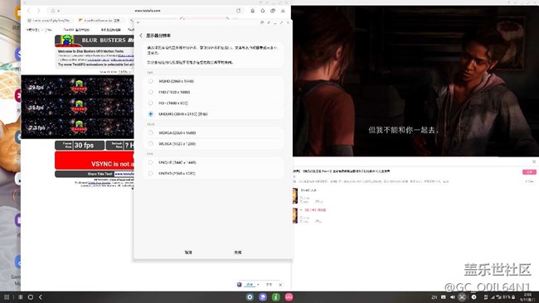Go back from the display resolution page
The image size is (539, 303).
point(141,36)
